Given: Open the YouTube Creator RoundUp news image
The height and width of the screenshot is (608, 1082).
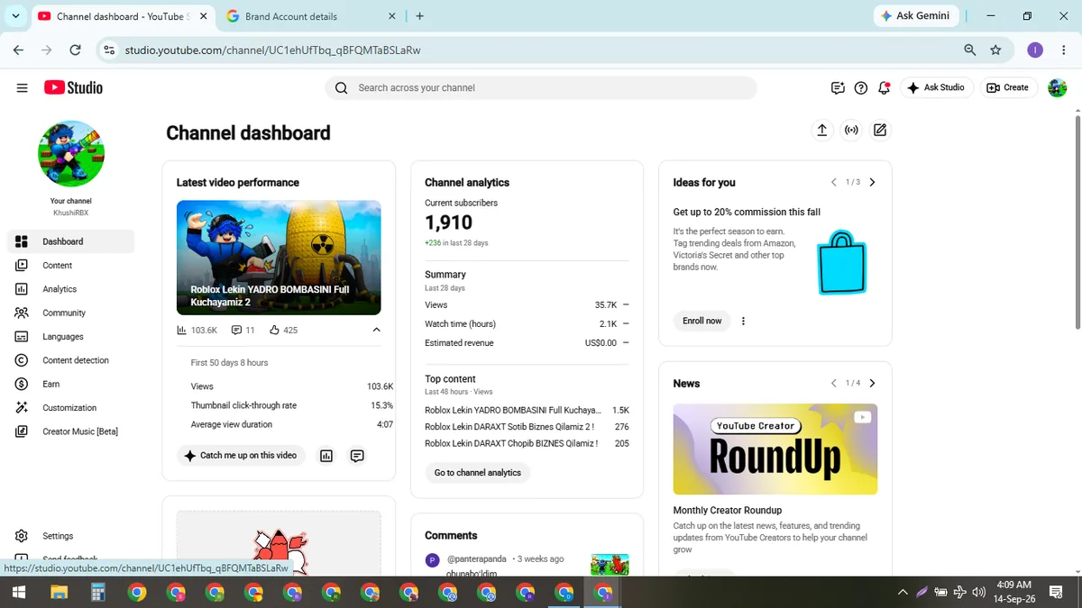Looking at the screenshot, I should click(775, 449).
